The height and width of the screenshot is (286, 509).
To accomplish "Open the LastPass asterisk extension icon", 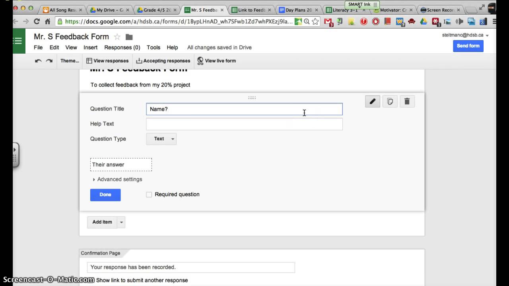I will click(x=436, y=22).
